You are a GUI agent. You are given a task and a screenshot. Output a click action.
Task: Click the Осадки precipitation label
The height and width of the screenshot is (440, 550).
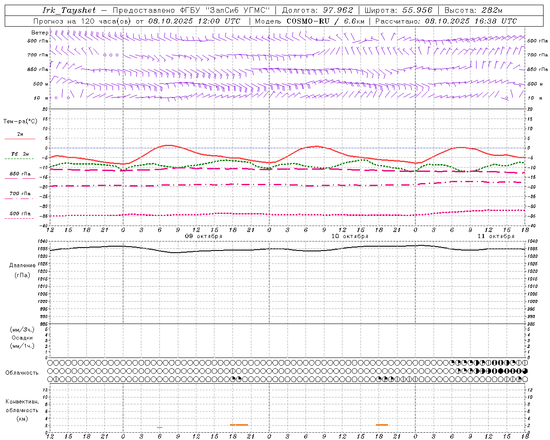(22, 338)
